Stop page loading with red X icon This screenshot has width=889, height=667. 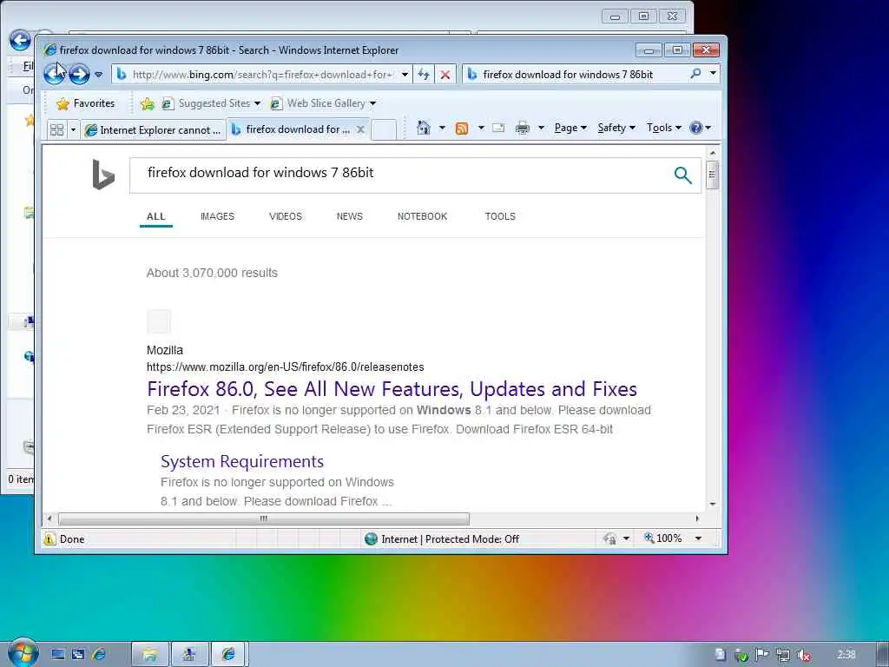445,75
